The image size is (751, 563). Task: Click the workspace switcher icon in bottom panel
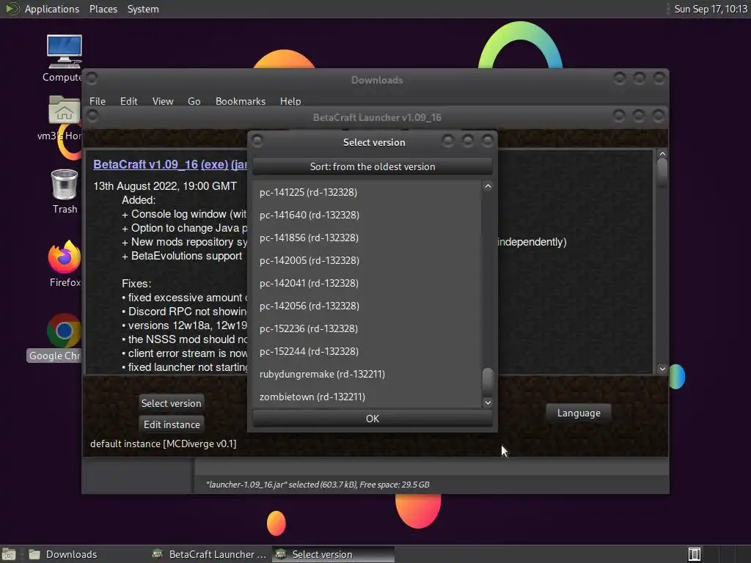click(x=694, y=554)
